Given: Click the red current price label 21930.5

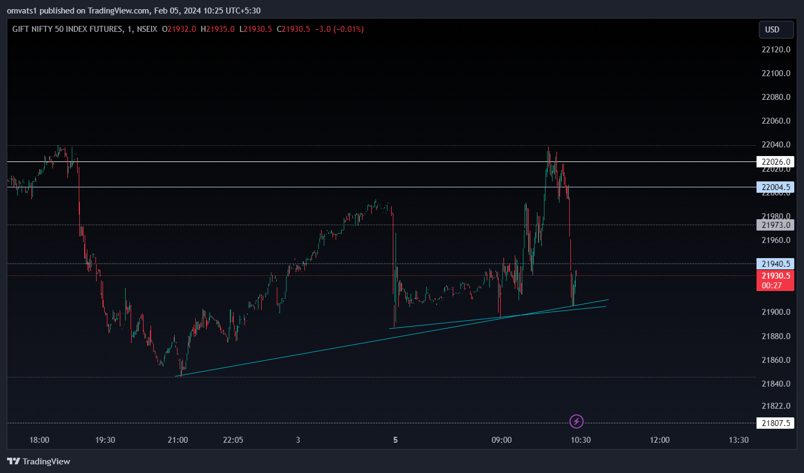Looking at the screenshot, I should [775, 276].
